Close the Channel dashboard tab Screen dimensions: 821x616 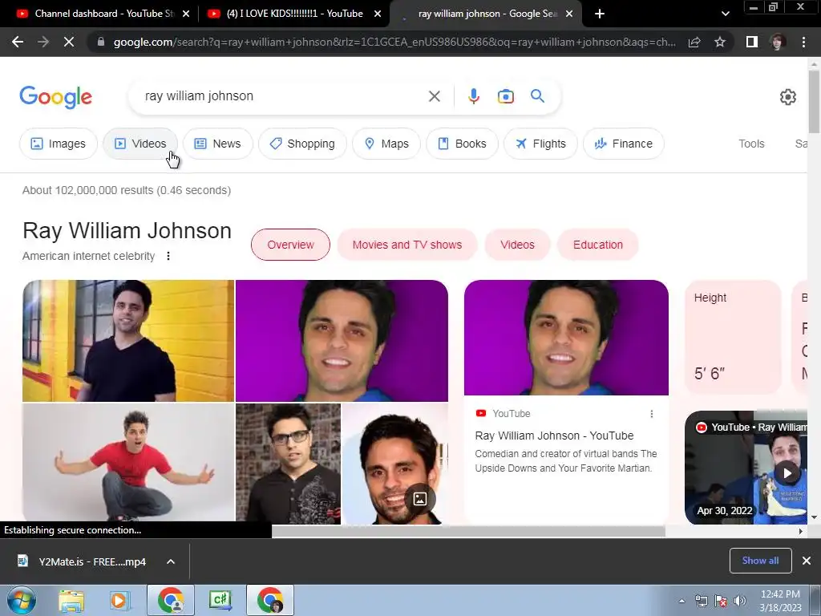pos(186,14)
